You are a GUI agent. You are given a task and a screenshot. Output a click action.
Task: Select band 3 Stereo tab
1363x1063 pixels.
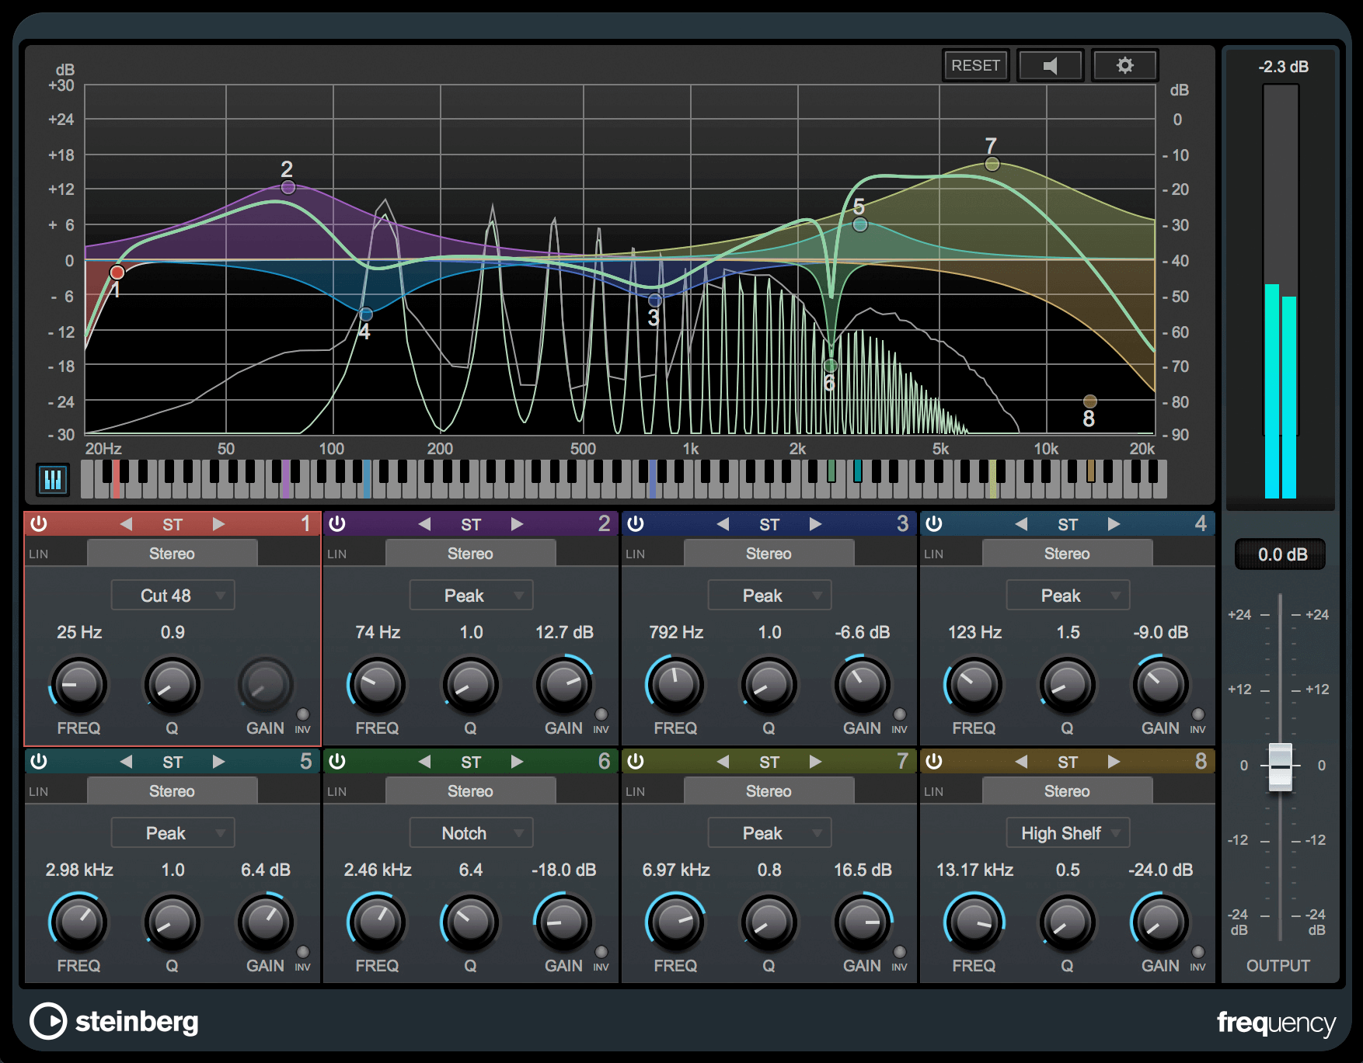[x=769, y=554]
